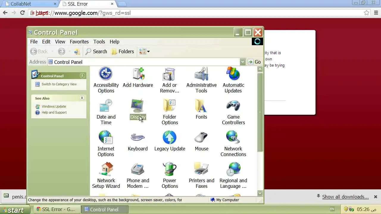Open the Add Hardware applet
381x214 pixels.
(x=138, y=77)
